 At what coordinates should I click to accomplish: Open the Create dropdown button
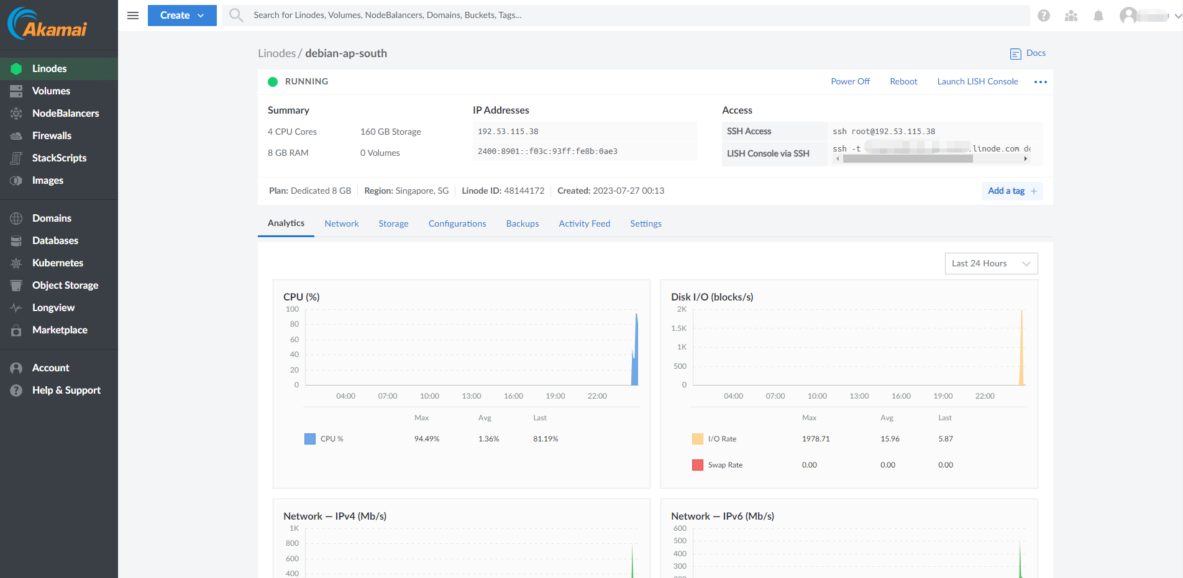[182, 16]
